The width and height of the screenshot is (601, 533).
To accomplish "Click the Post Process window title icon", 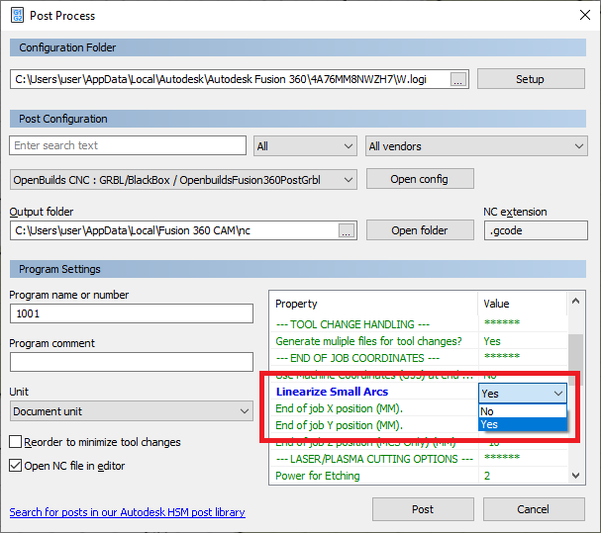I will [x=17, y=16].
